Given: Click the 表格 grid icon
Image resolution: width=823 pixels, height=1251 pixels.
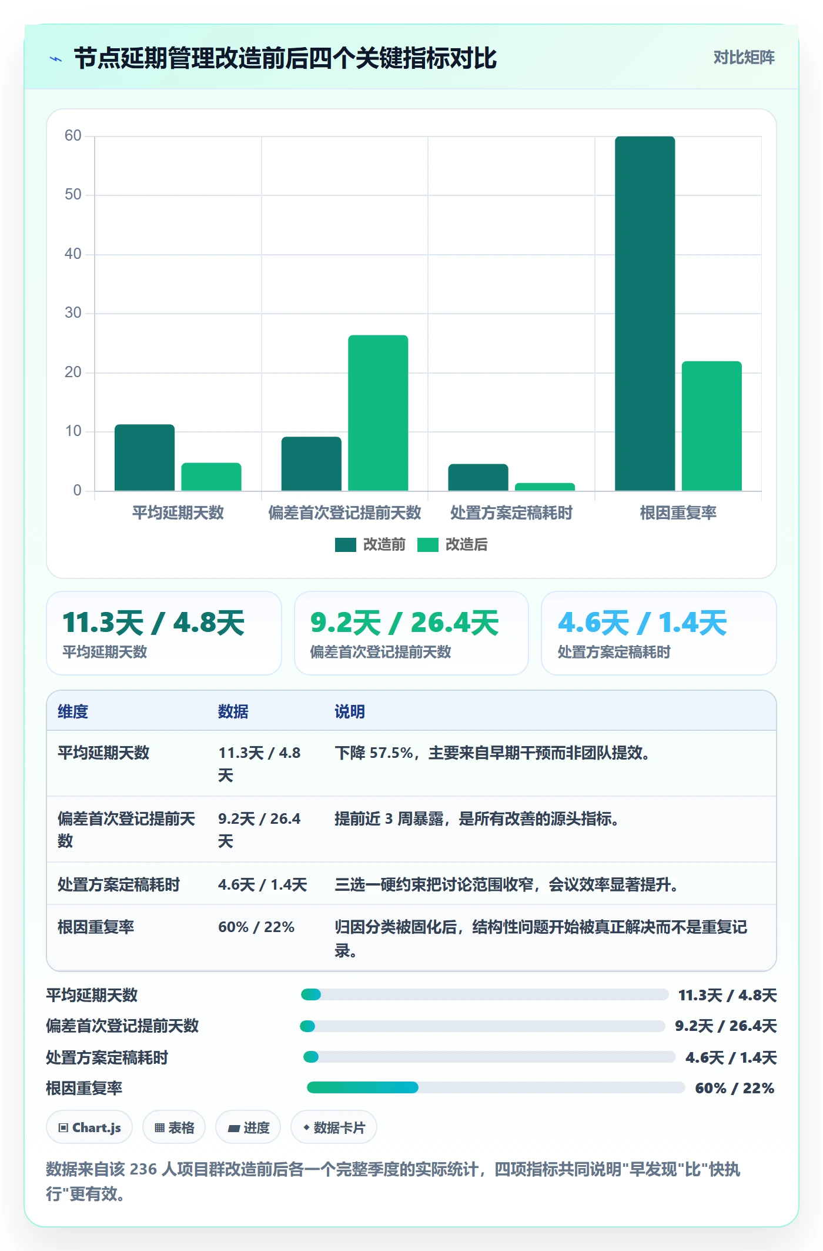Looking at the screenshot, I should tap(160, 1128).
